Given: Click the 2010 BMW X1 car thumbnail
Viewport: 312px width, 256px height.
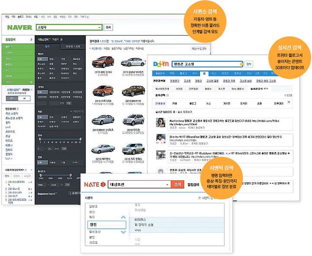Looking at the screenshot, I should 133,91.
